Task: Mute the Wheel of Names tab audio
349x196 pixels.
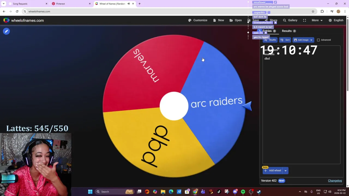Action: (x=129, y=4)
